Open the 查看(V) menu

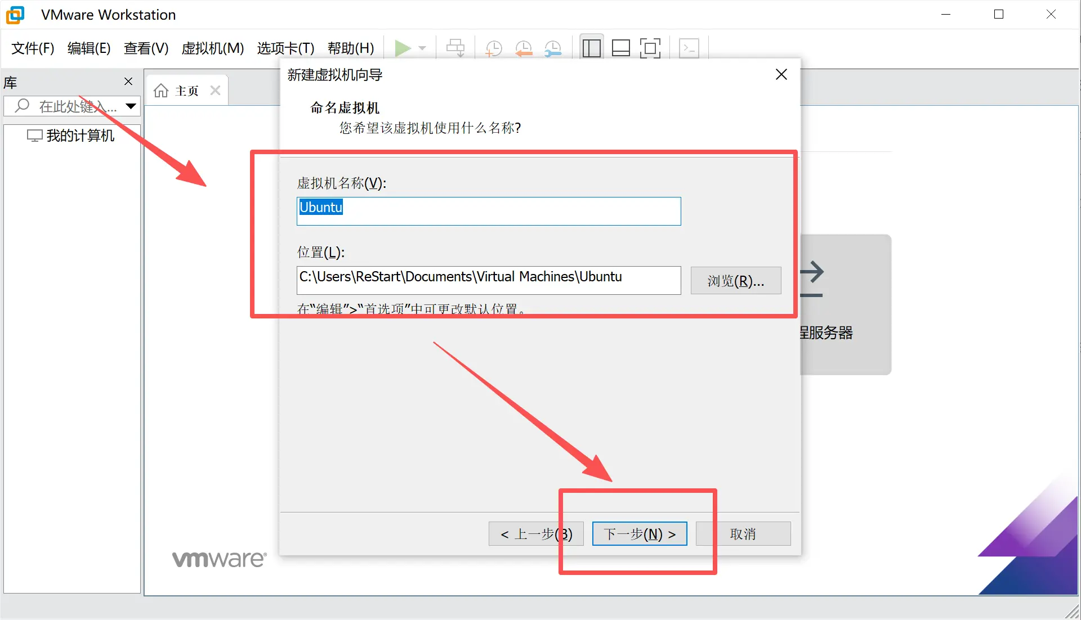click(146, 48)
